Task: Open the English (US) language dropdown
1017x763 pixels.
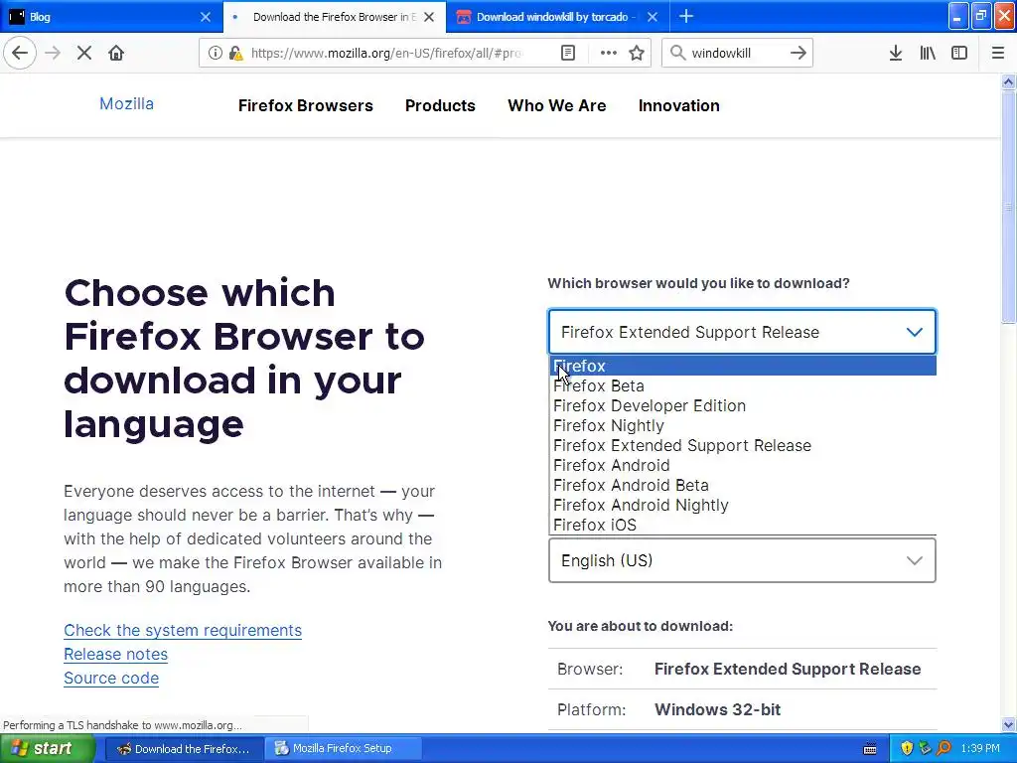Action: (742, 560)
